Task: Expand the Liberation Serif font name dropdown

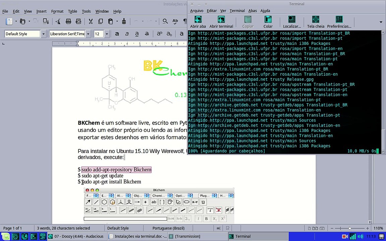Action: point(88,34)
